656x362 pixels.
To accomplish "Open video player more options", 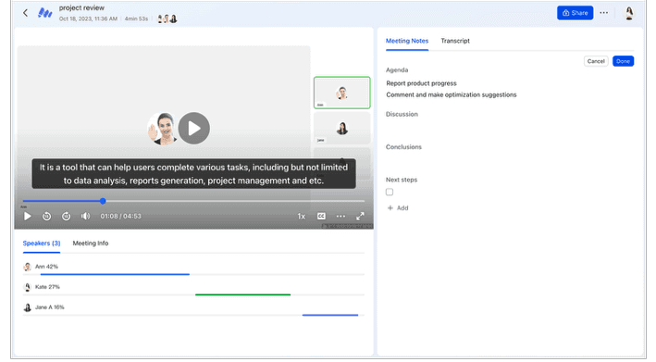I will tap(340, 216).
